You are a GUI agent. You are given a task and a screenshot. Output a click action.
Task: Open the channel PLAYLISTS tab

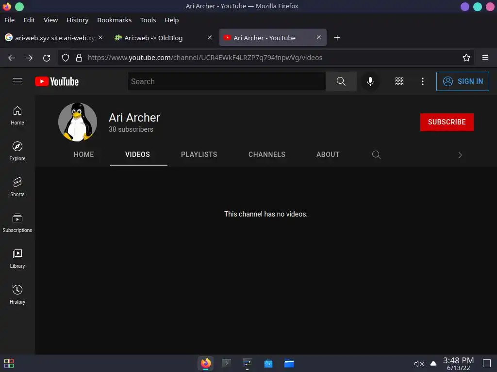tap(199, 155)
